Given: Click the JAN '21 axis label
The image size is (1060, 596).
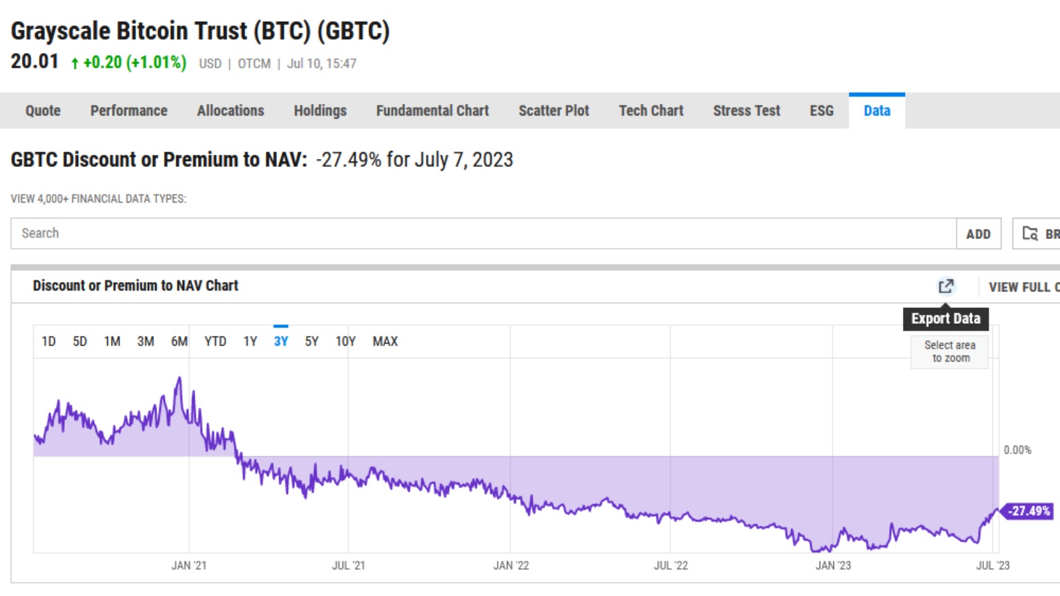Looking at the screenshot, I should pyautogui.click(x=189, y=566).
